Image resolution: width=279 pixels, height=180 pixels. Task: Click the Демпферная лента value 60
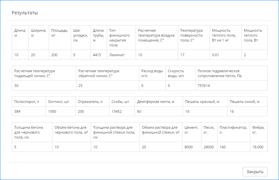(x=139, y=111)
